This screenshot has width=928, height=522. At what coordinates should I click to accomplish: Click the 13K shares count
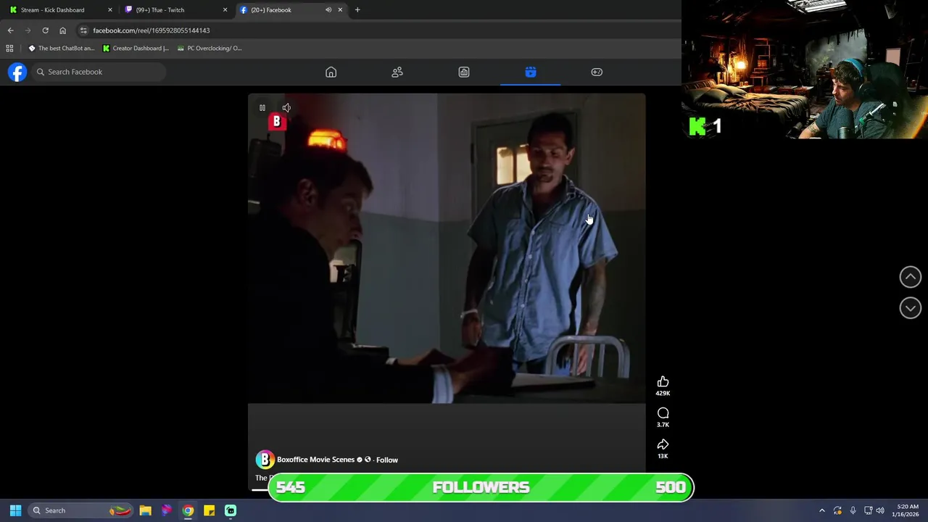(663, 456)
